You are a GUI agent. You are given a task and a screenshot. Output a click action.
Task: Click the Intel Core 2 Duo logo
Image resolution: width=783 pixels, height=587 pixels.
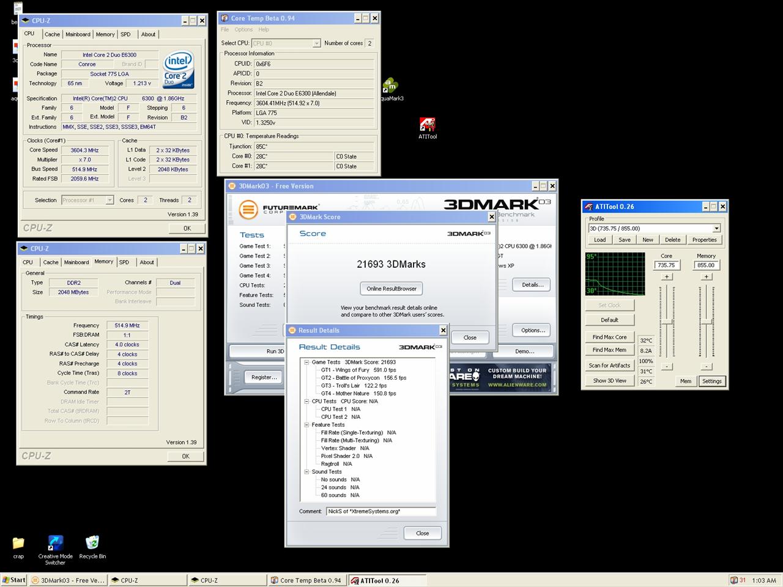tap(178, 69)
